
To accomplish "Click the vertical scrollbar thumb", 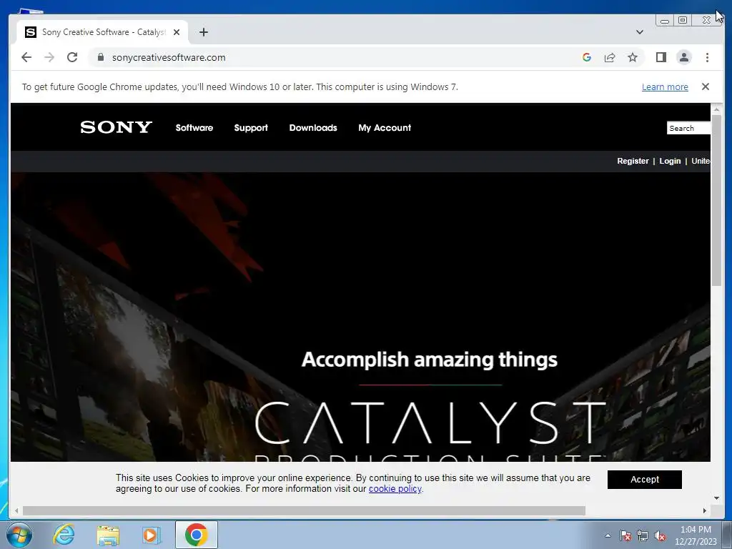I will tap(716, 201).
